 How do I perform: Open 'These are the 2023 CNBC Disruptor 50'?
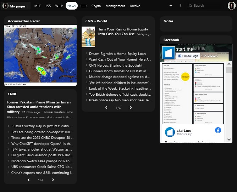click(x=42, y=138)
